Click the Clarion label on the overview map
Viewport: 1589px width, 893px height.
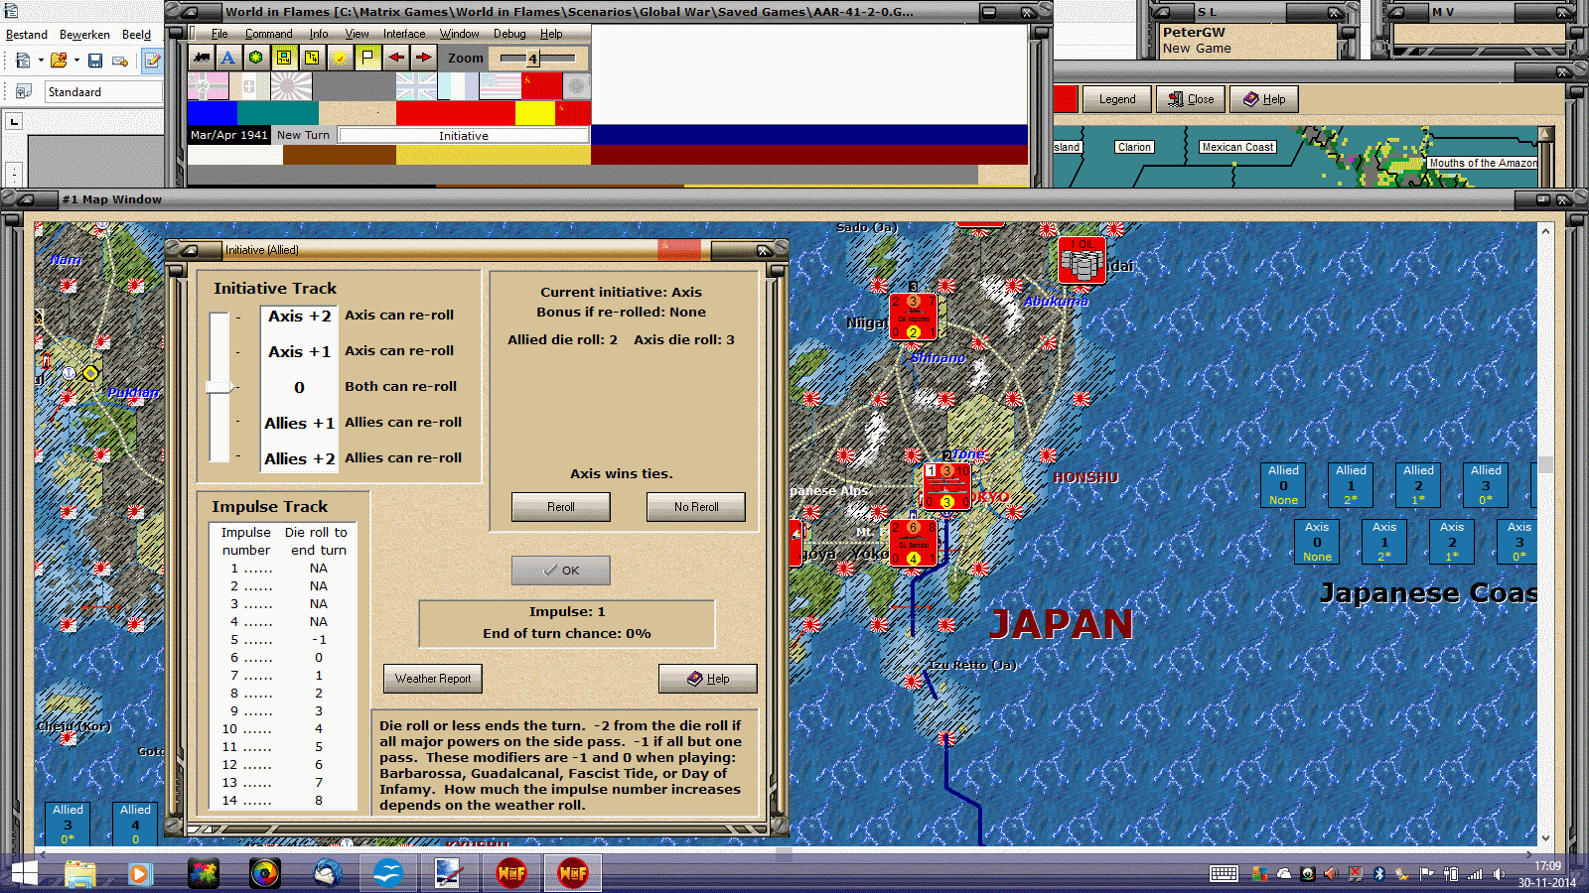coord(1134,147)
